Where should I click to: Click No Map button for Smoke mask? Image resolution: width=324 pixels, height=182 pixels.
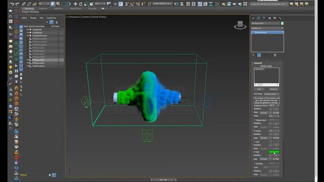coord(276,138)
